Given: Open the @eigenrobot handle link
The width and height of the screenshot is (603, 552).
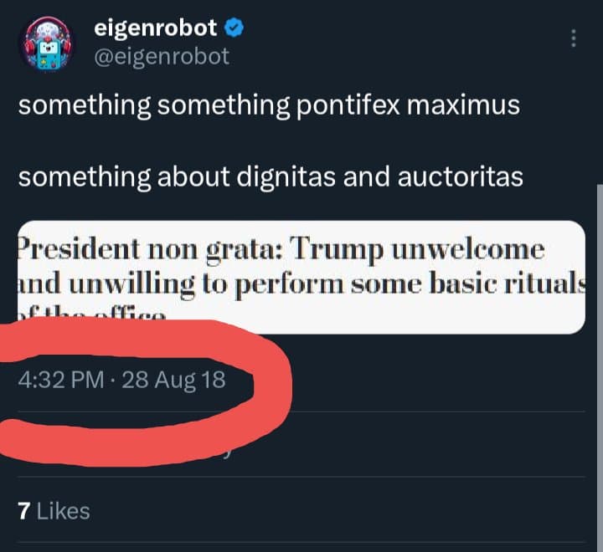Looking at the screenshot, I should click(x=163, y=56).
